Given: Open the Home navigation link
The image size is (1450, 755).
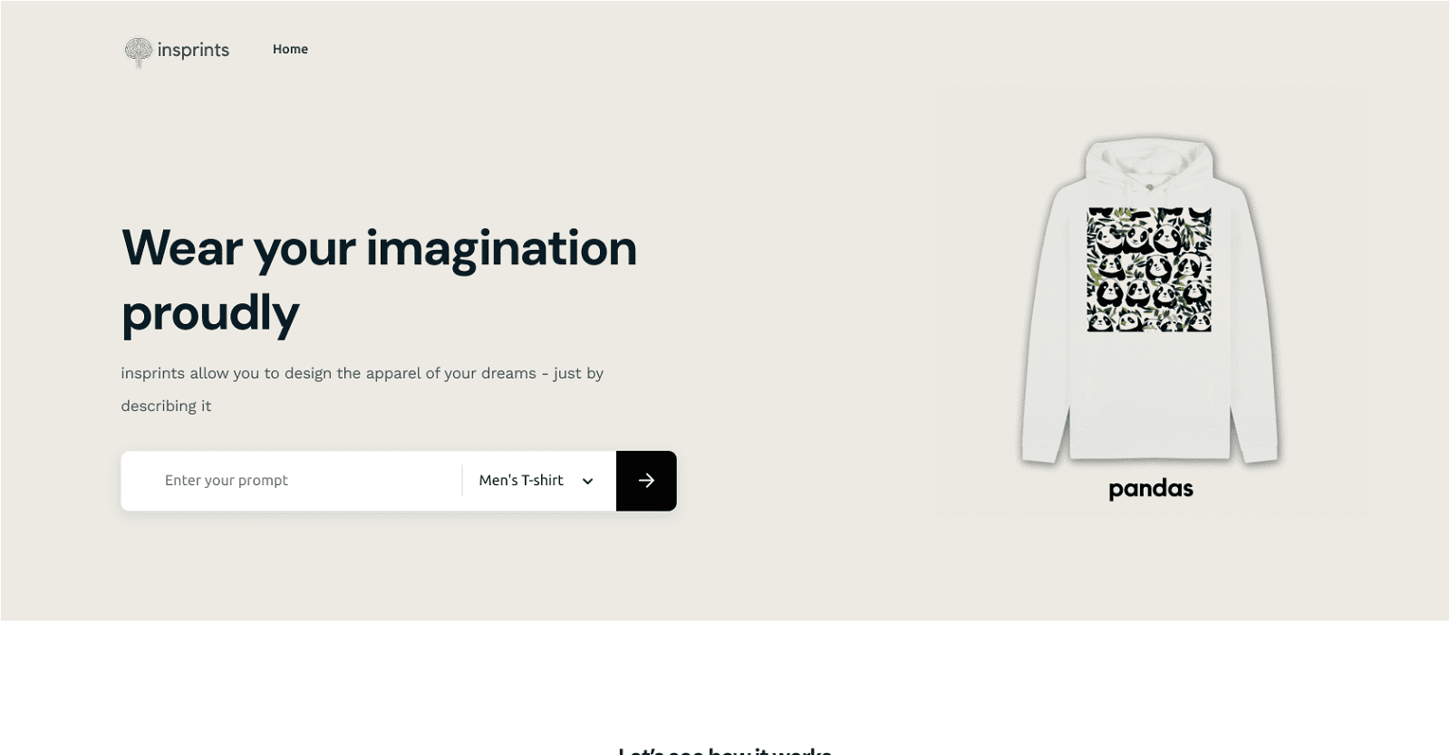Looking at the screenshot, I should (290, 49).
